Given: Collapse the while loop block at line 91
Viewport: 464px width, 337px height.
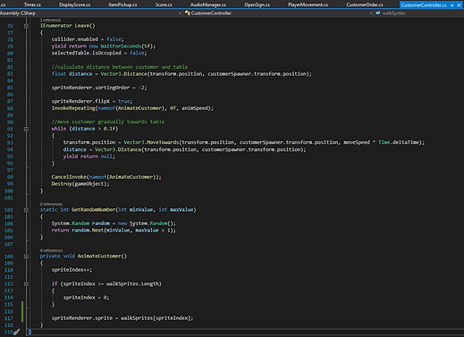Looking at the screenshot, I should pos(26,129).
